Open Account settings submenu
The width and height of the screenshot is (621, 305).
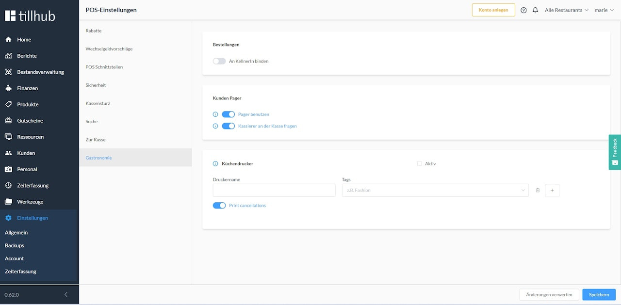tap(15, 258)
